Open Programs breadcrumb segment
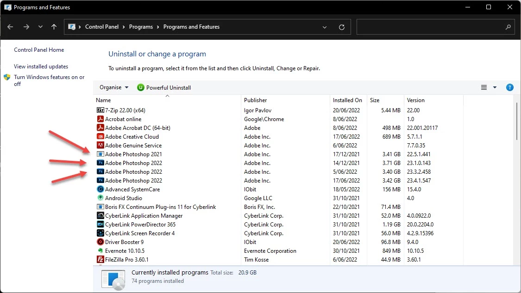The height and width of the screenshot is (293, 521). coord(141,27)
